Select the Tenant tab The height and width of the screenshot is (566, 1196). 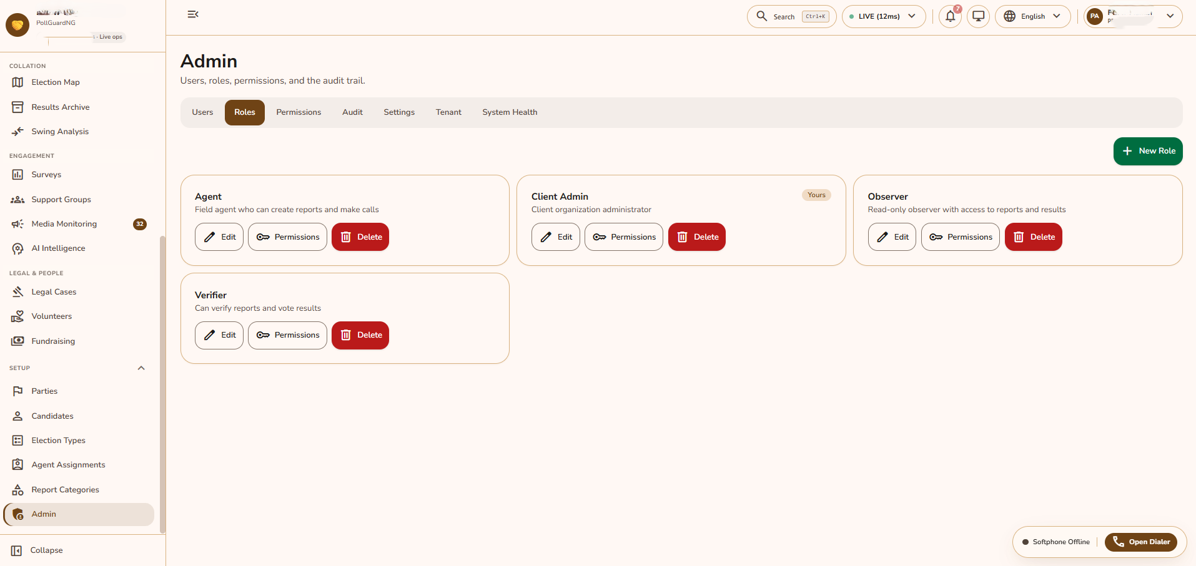pyautogui.click(x=448, y=112)
